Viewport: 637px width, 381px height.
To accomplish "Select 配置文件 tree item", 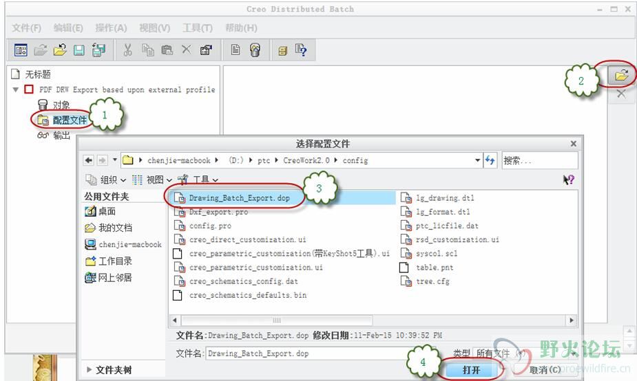I will pos(70,120).
